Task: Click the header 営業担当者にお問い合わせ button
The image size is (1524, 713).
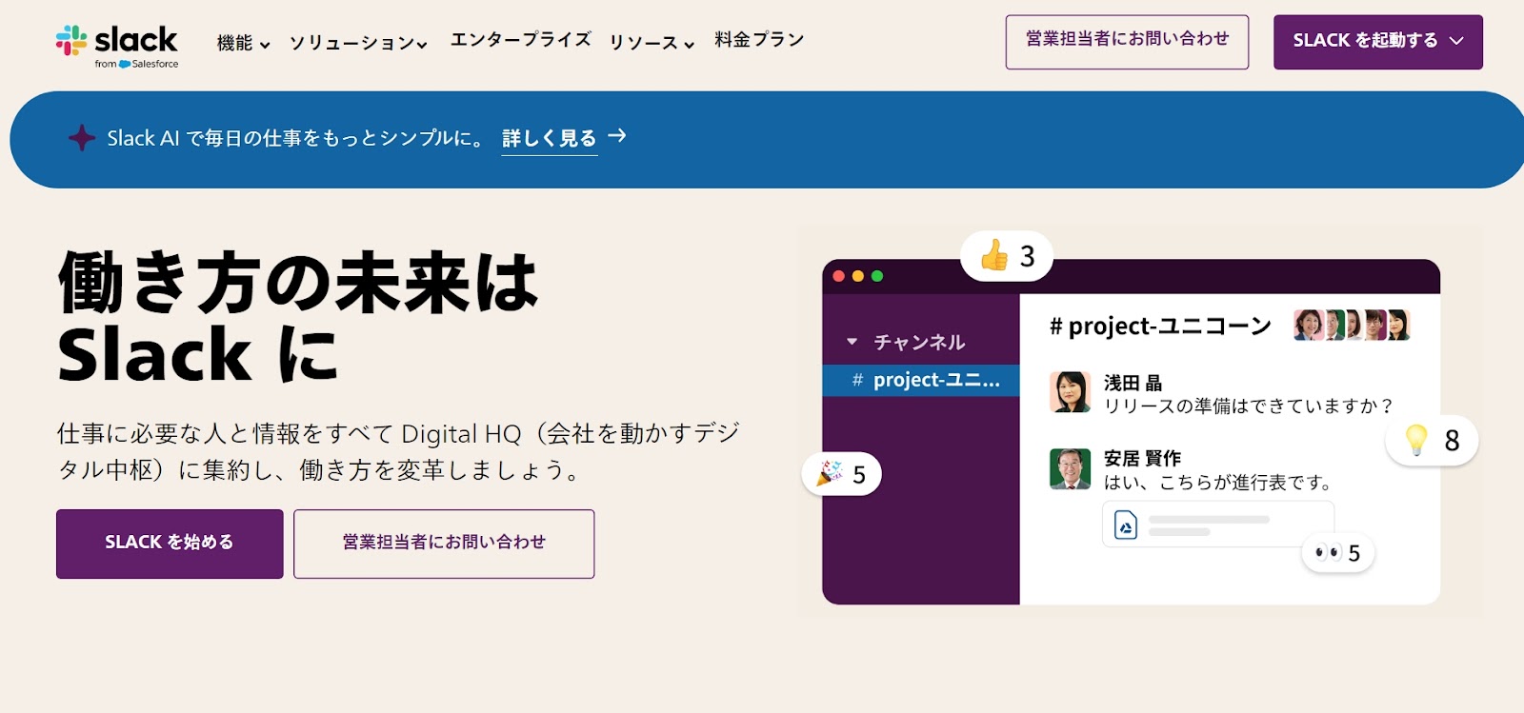Action: coord(1127,42)
